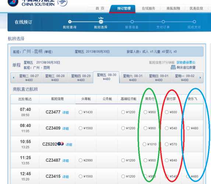The width and height of the screenshot is (211, 184).
Task: Click the 公务舱 column header
Action: click(x=107, y=99)
